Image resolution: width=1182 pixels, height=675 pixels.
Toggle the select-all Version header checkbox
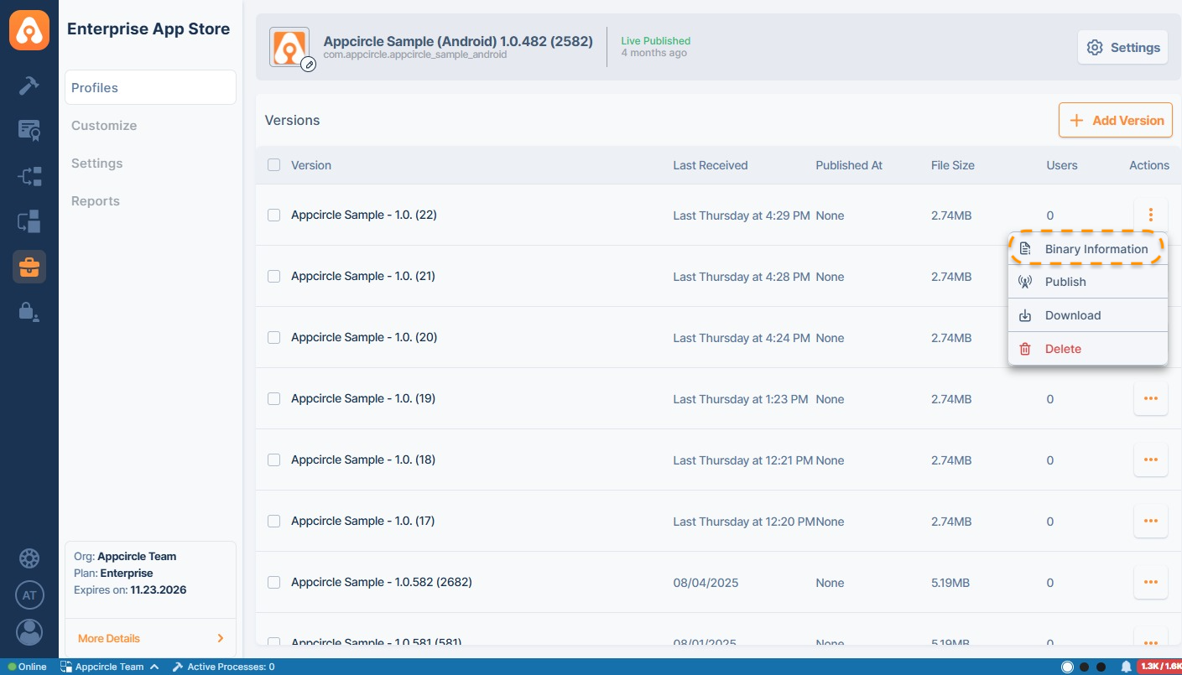click(273, 165)
